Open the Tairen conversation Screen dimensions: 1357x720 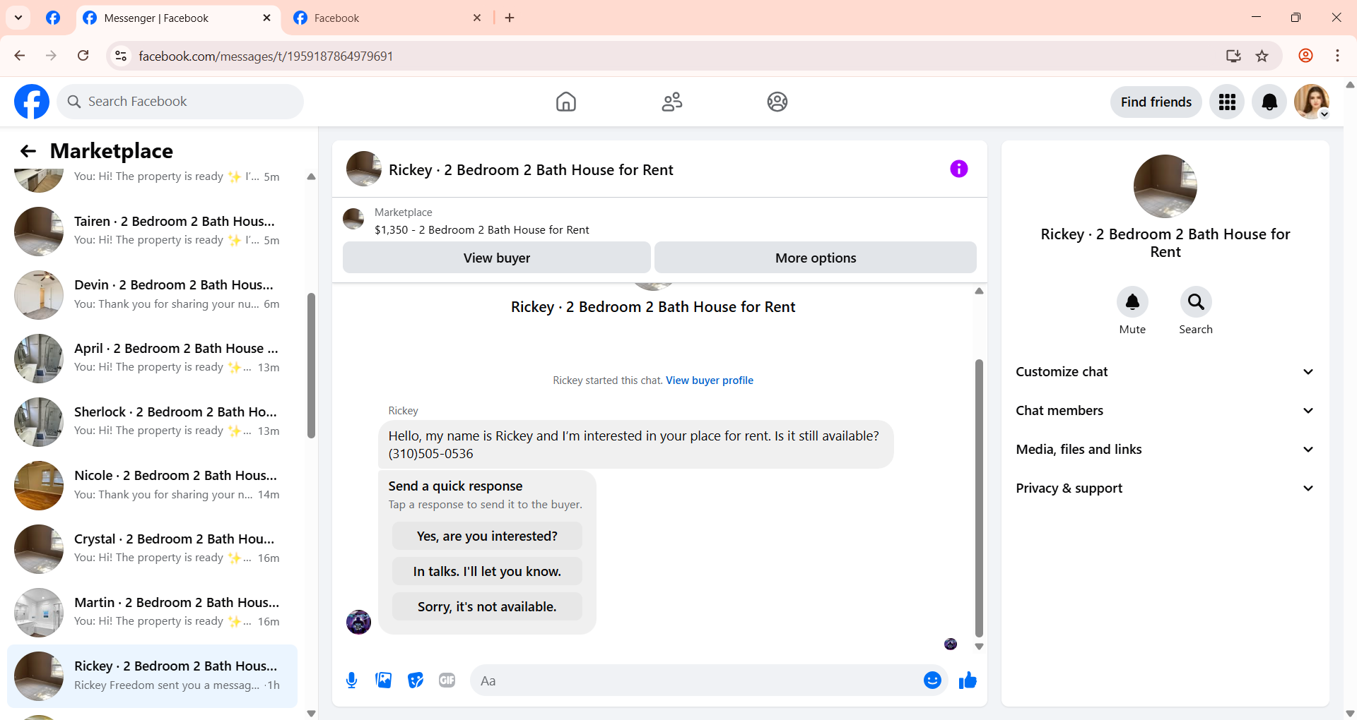click(x=152, y=232)
